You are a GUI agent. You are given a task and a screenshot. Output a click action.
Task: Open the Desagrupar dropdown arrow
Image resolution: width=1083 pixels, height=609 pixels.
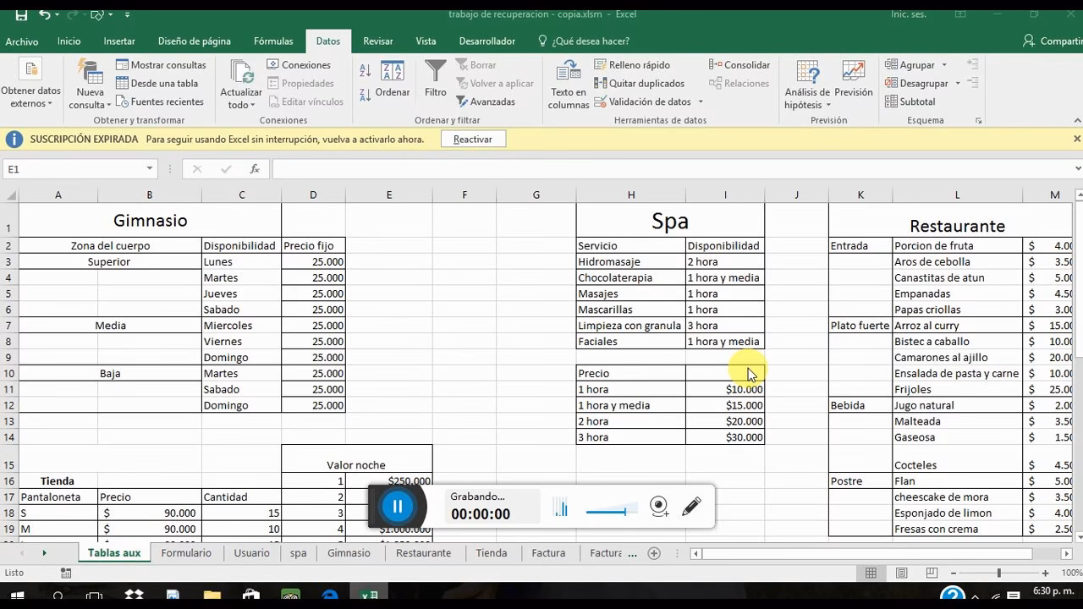[x=958, y=84]
